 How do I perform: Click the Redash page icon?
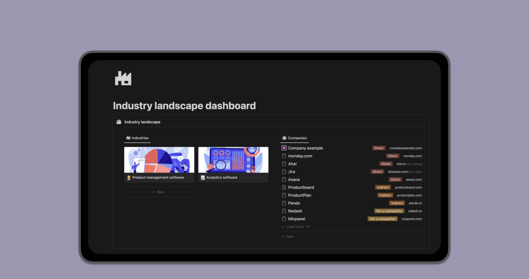click(284, 211)
